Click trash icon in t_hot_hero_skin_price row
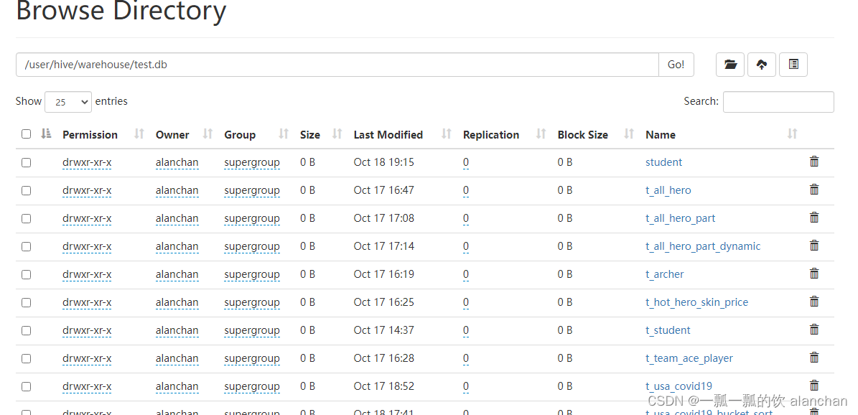 814,301
